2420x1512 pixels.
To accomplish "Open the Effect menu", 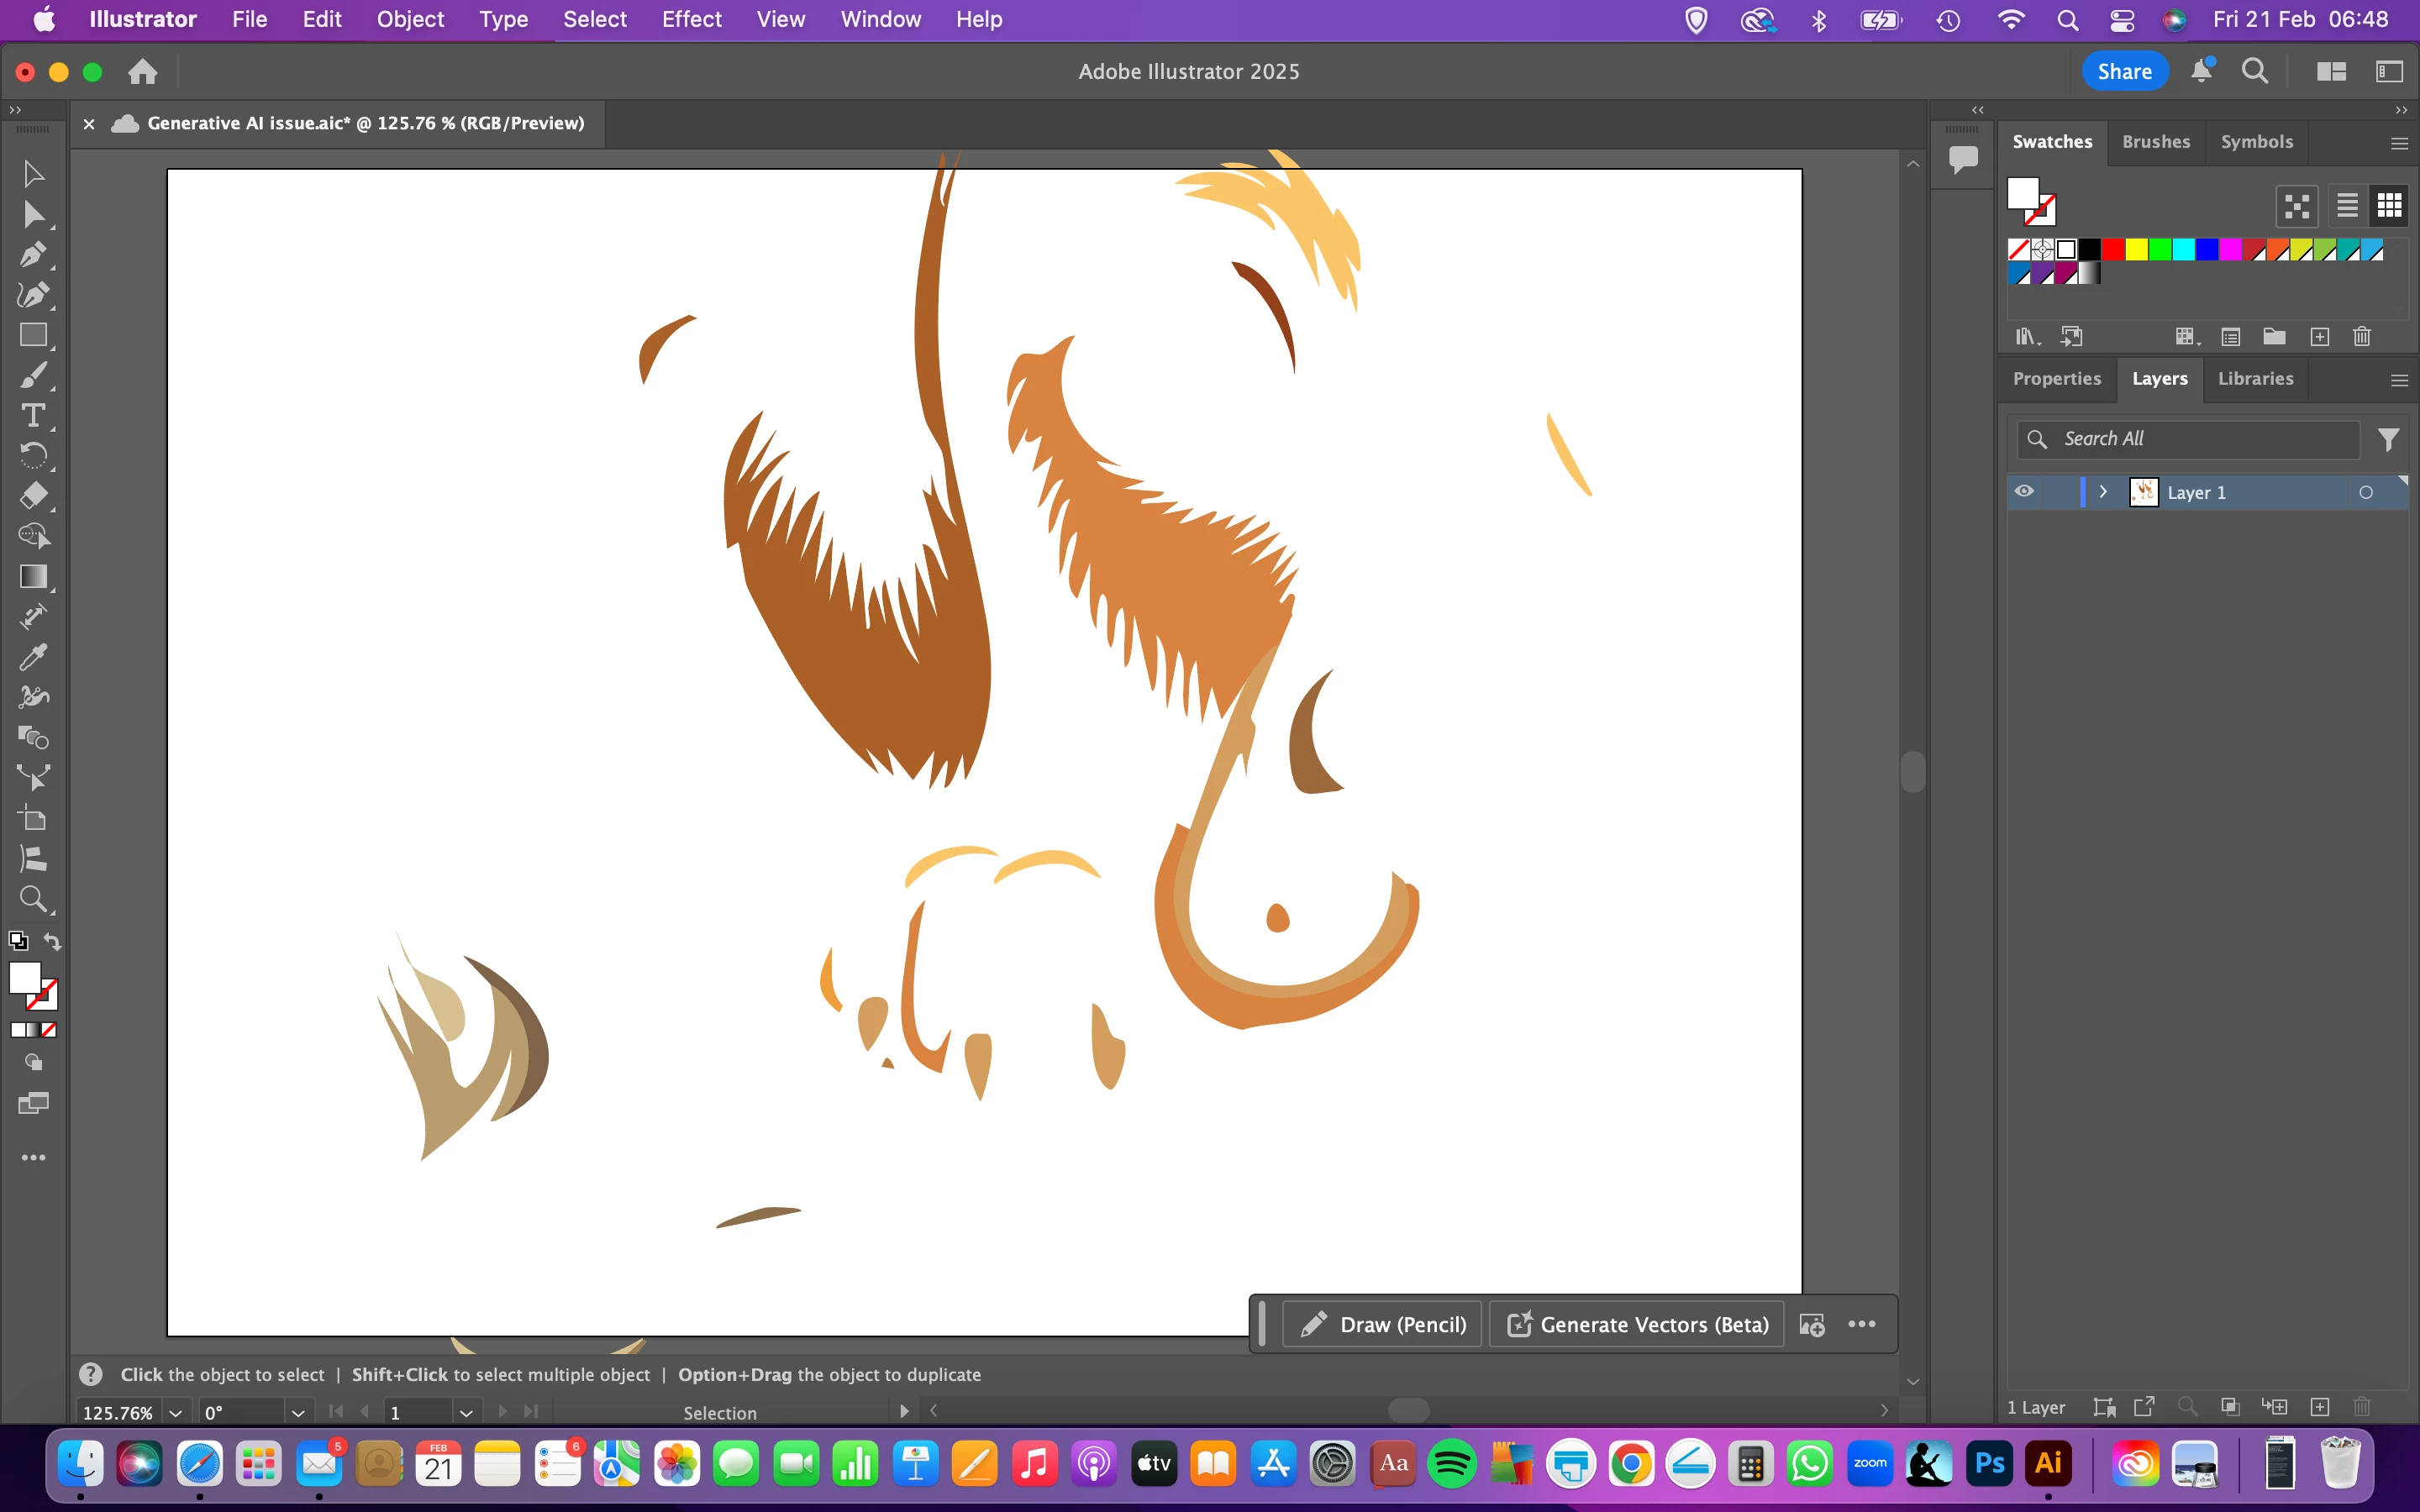I will coord(691,19).
